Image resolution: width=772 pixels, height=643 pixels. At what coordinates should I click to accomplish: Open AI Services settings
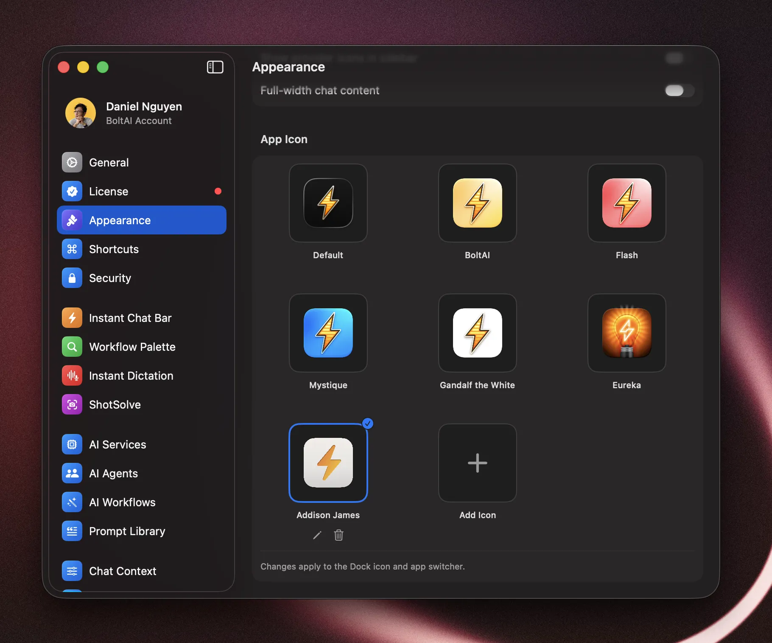[117, 444]
